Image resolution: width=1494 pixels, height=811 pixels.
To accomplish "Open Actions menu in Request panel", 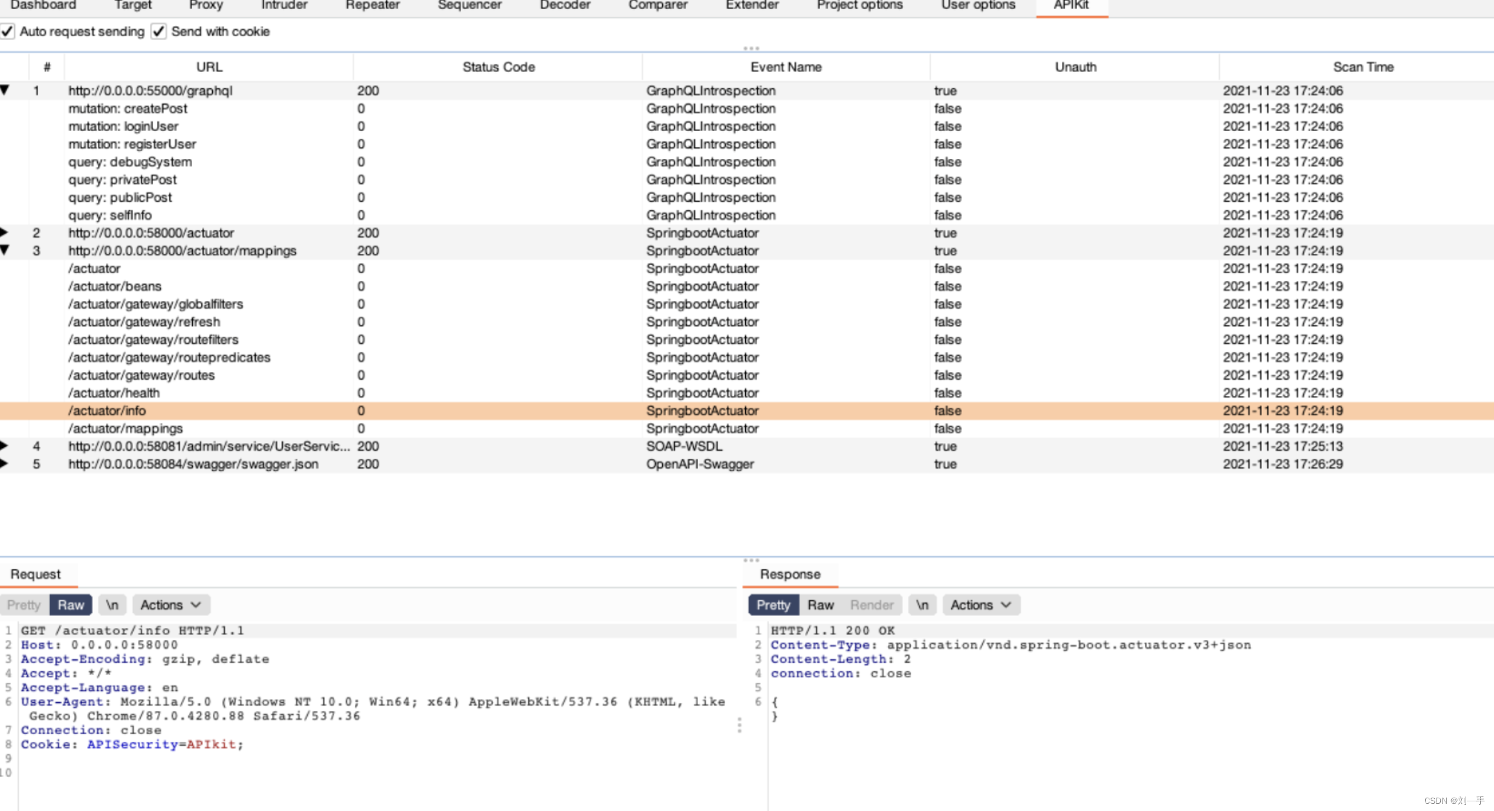I will coord(168,604).
